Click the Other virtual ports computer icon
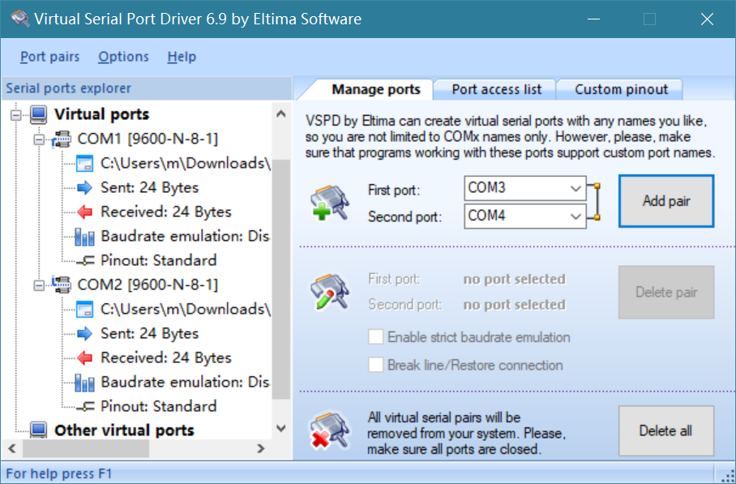 coord(38,430)
